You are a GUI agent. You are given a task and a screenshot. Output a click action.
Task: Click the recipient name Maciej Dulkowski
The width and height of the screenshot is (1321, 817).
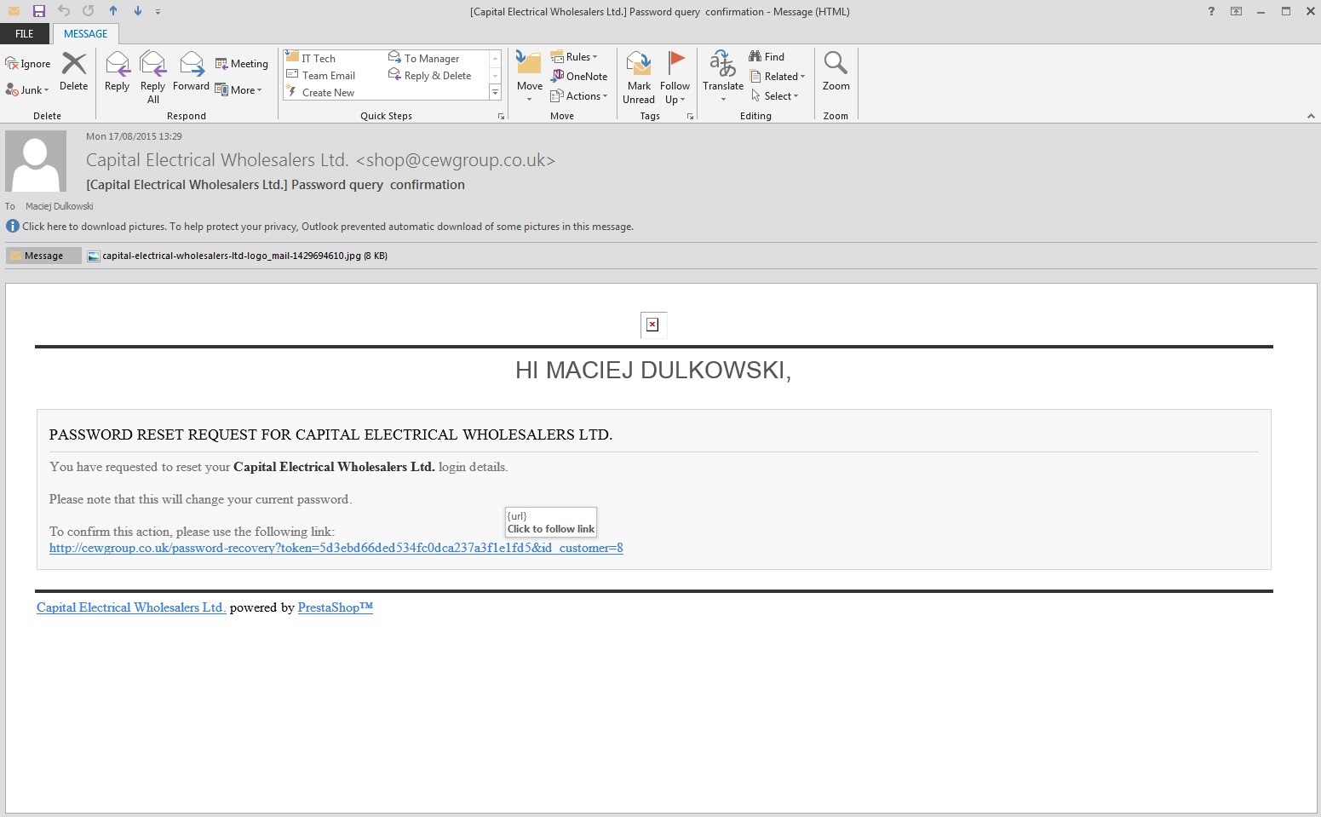coord(60,206)
